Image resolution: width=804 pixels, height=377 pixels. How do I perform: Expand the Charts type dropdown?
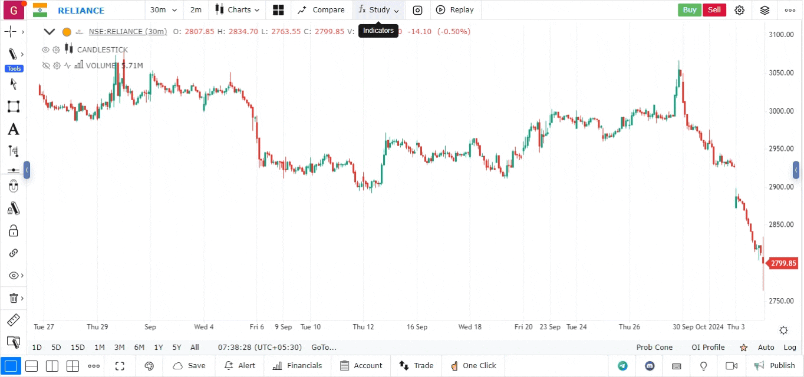point(237,10)
